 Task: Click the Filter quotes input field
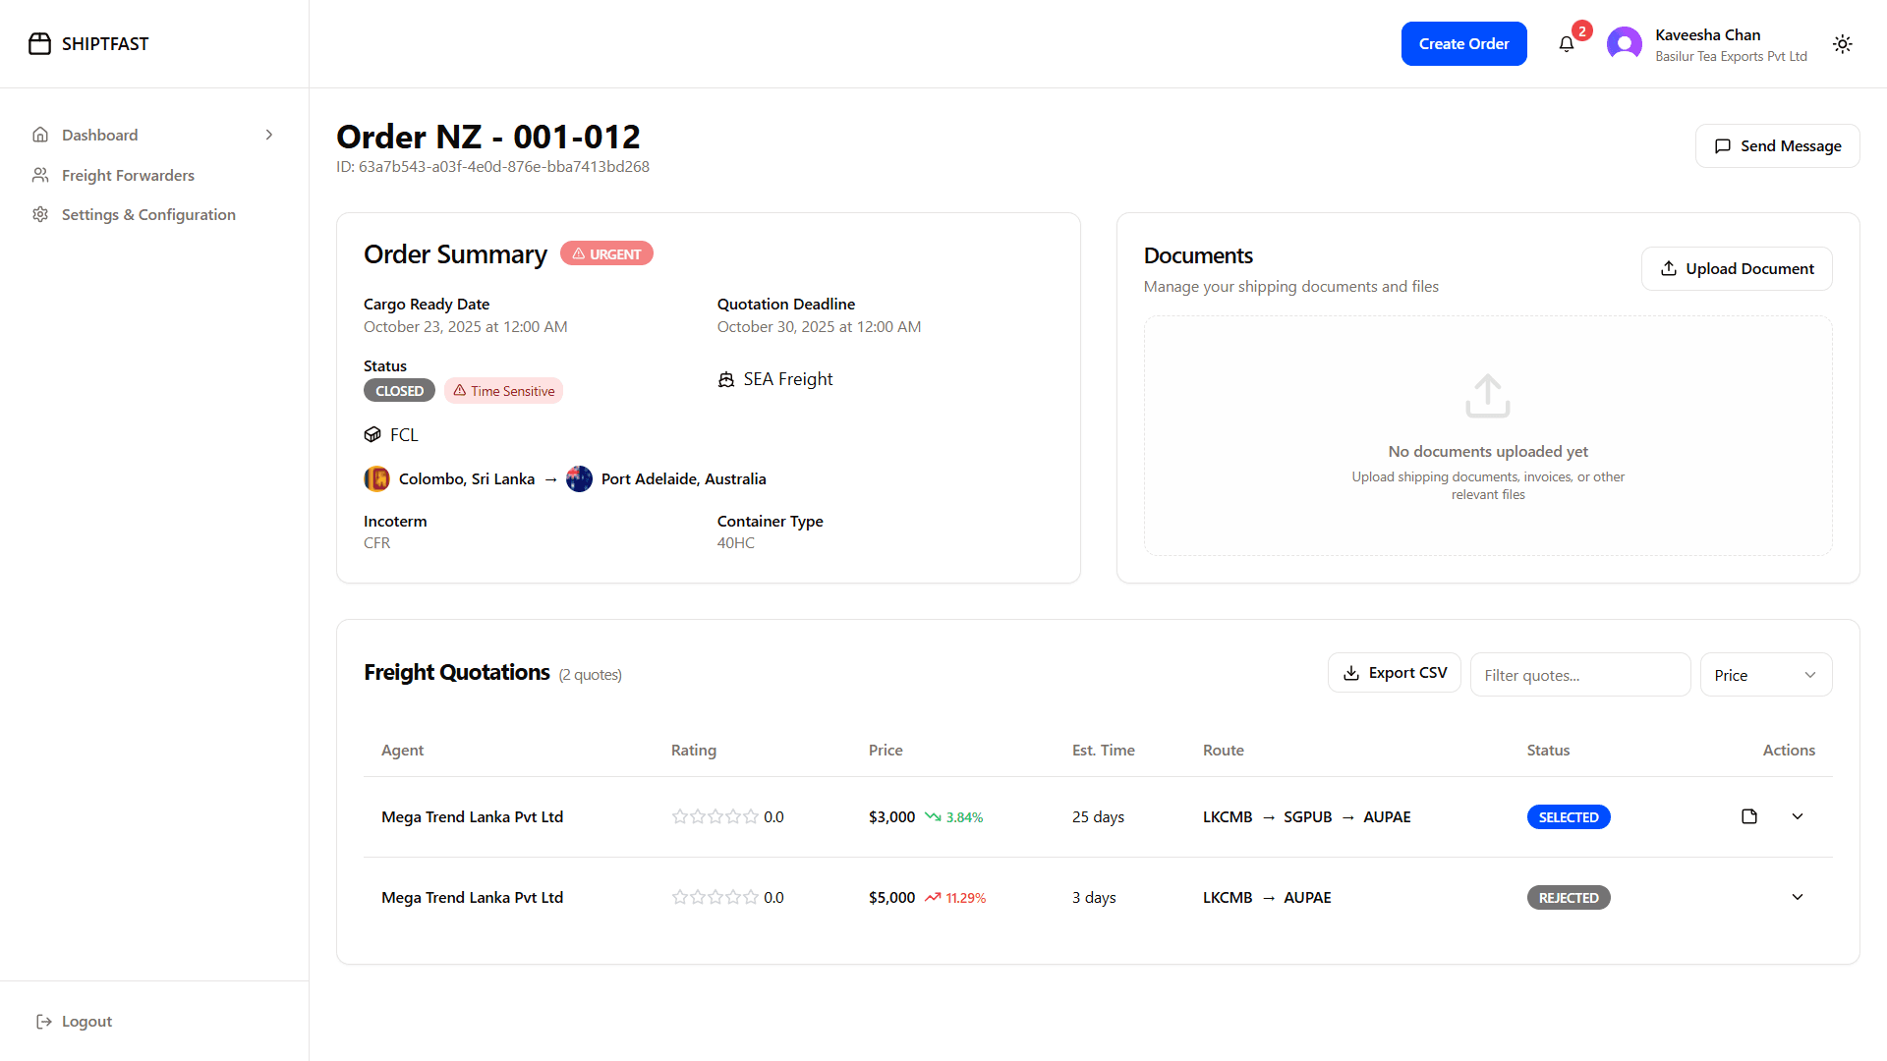click(x=1580, y=675)
